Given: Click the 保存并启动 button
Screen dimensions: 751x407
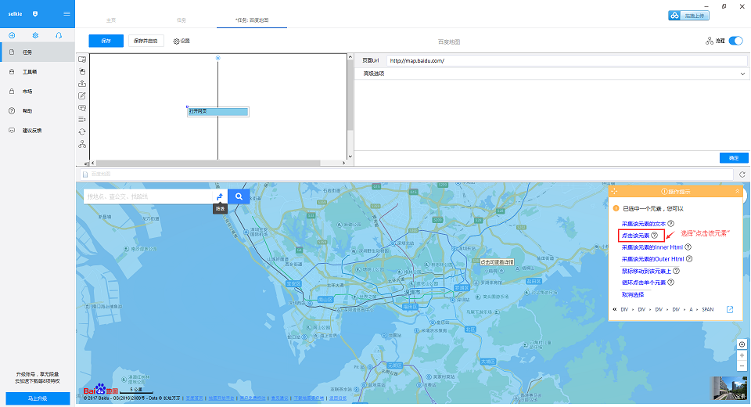Looking at the screenshot, I should tap(146, 41).
